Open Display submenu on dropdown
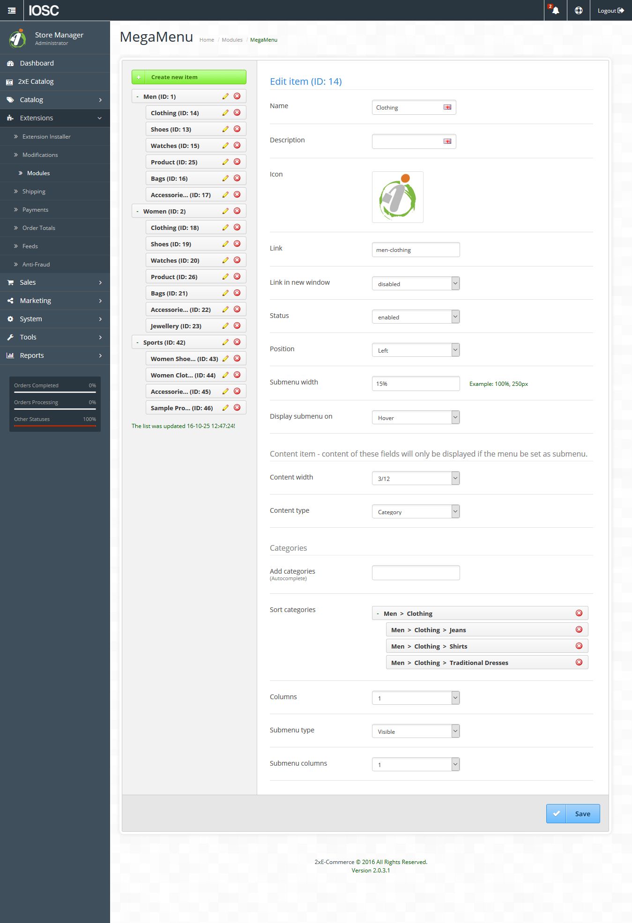Screen dimensions: 632x923 [x=416, y=417]
